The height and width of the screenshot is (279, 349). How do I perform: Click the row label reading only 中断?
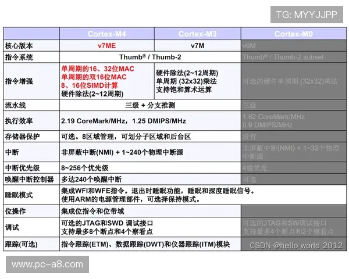(12, 152)
